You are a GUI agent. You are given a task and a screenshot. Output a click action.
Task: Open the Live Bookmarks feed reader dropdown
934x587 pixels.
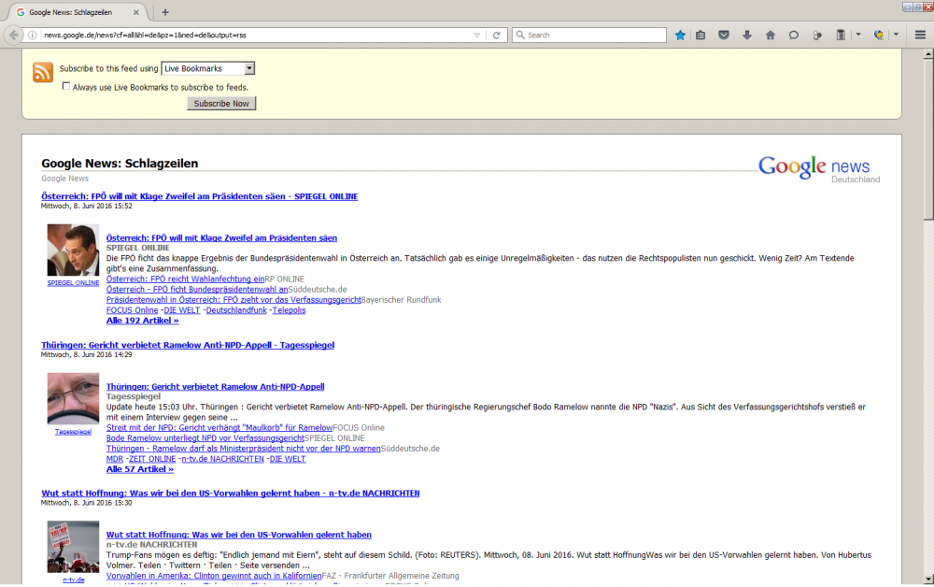[208, 68]
